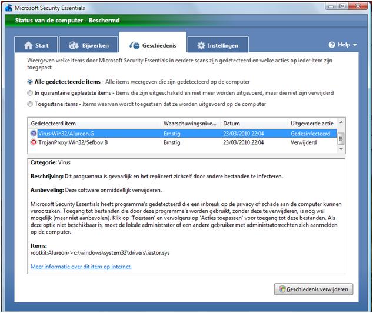Click the detection list scrollbar thumb

[x=341, y=138]
